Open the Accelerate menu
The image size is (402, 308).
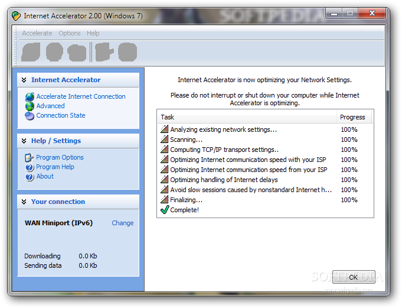point(37,33)
